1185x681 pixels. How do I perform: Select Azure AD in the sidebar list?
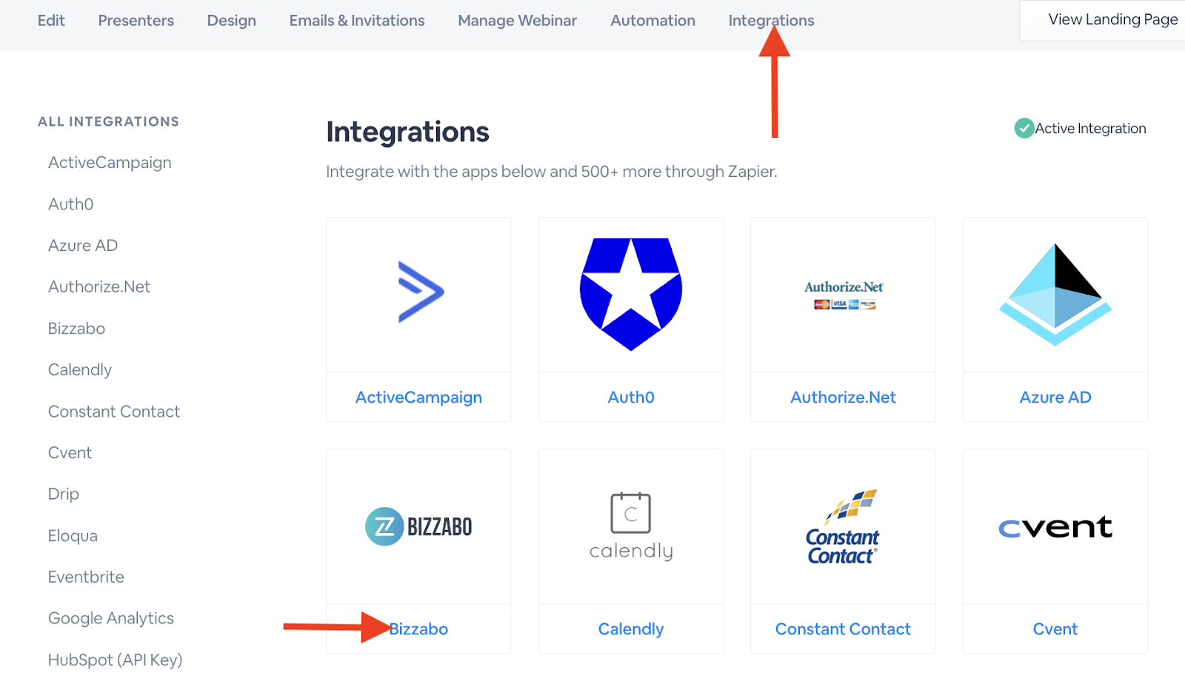[x=83, y=246]
